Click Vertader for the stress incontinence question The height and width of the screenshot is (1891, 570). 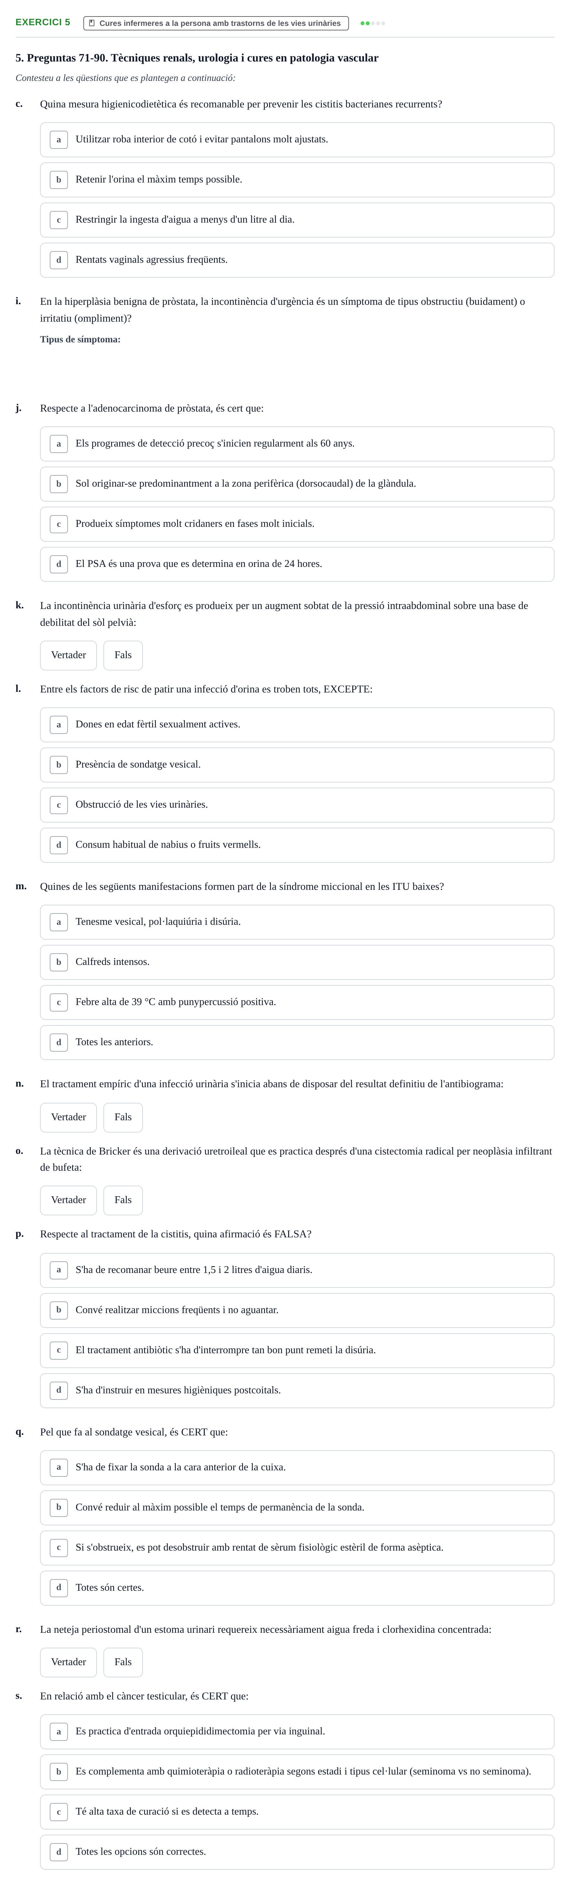[x=68, y=655]
